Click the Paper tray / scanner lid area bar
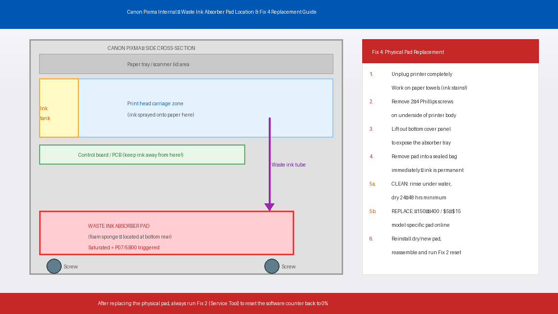Image resolution: width=558 pixels, height=314 pixels. [x=186, y=64]
